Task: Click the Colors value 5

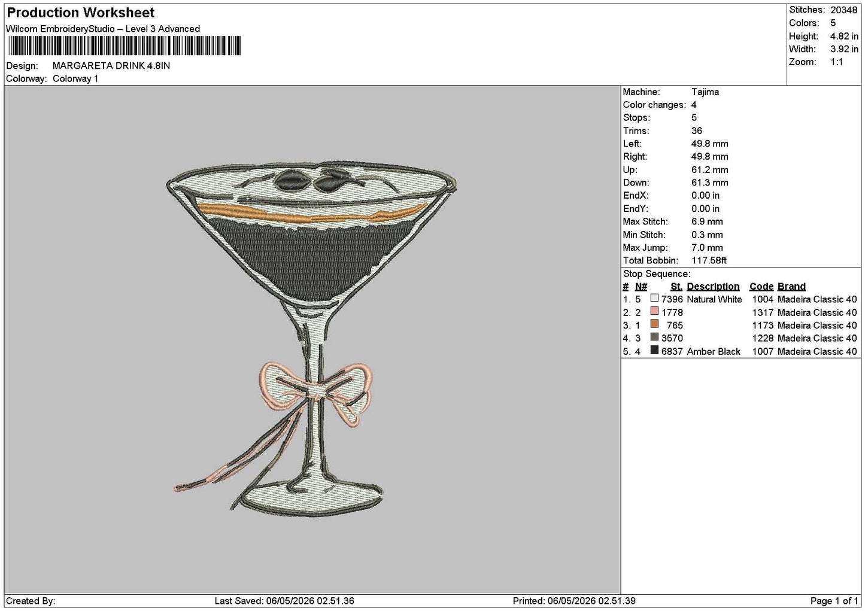Action: [833, 23]
